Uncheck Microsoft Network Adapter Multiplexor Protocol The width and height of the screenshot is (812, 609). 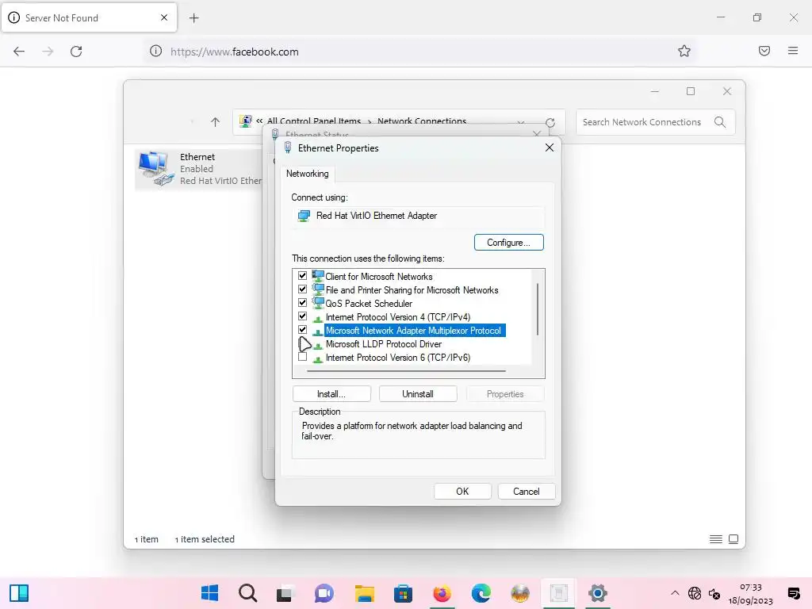[302, 330]
